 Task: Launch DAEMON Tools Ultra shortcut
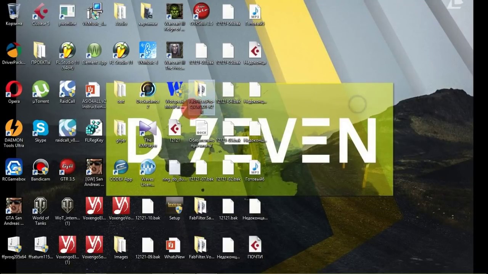14,134
